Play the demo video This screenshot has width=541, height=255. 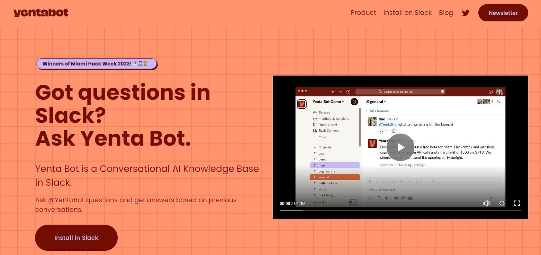(x=400, y=147)
